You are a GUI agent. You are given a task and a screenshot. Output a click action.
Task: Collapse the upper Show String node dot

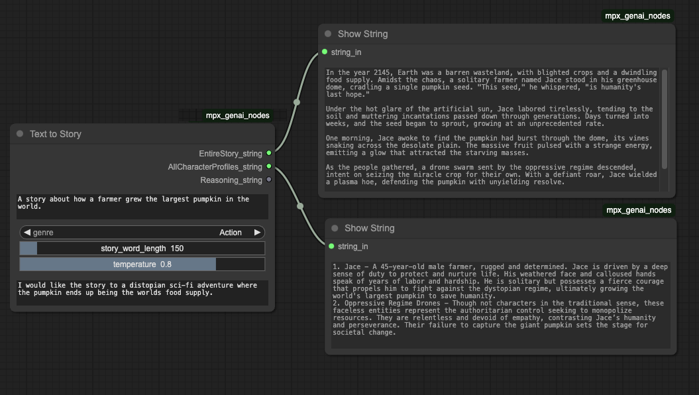click(x=328, y=34)
